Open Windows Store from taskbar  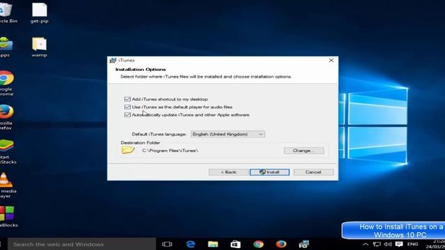[236, 244]
